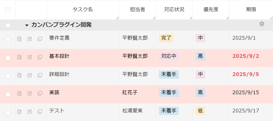Image resolution: width=273 pixels, height=121 pixels.
Task: Click the 期限 column header
Action: tap(251, 10)
